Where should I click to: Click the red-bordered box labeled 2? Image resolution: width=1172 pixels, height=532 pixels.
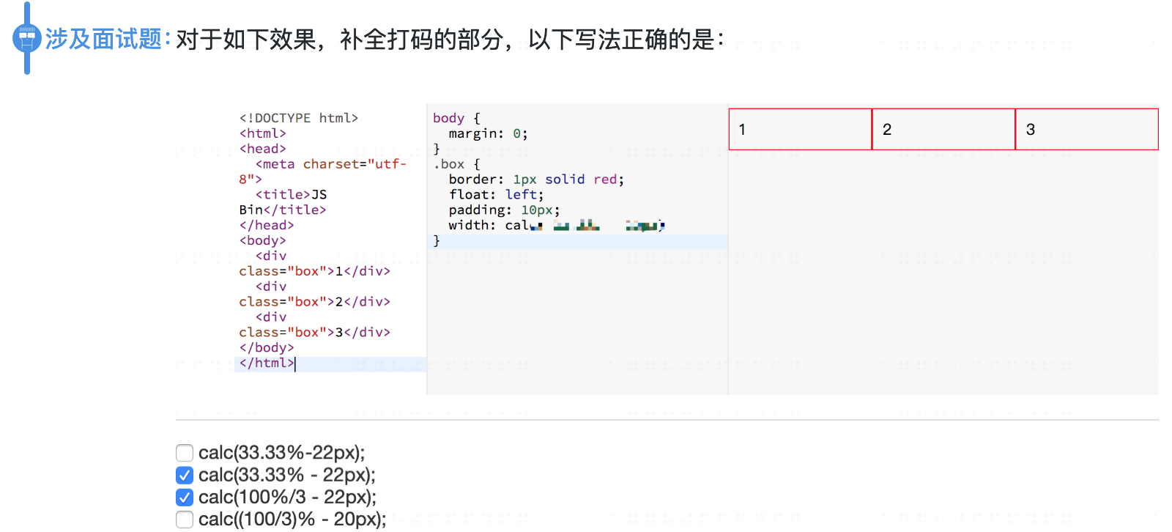click(943, 129)
